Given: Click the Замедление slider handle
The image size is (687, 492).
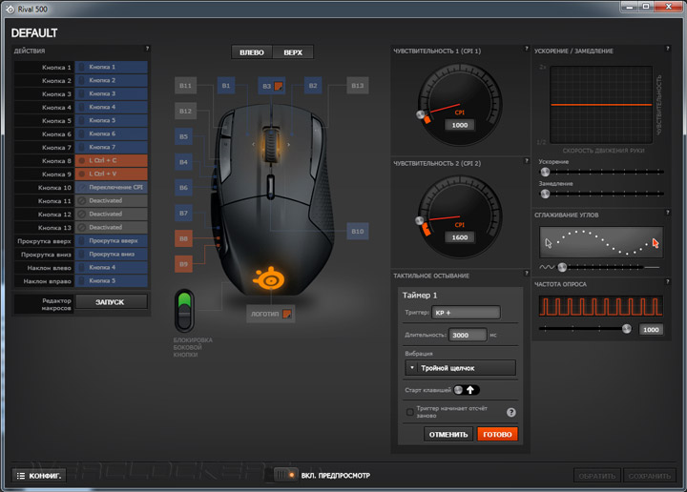Looking at the screenshot, I should click(x=545, y=194).
